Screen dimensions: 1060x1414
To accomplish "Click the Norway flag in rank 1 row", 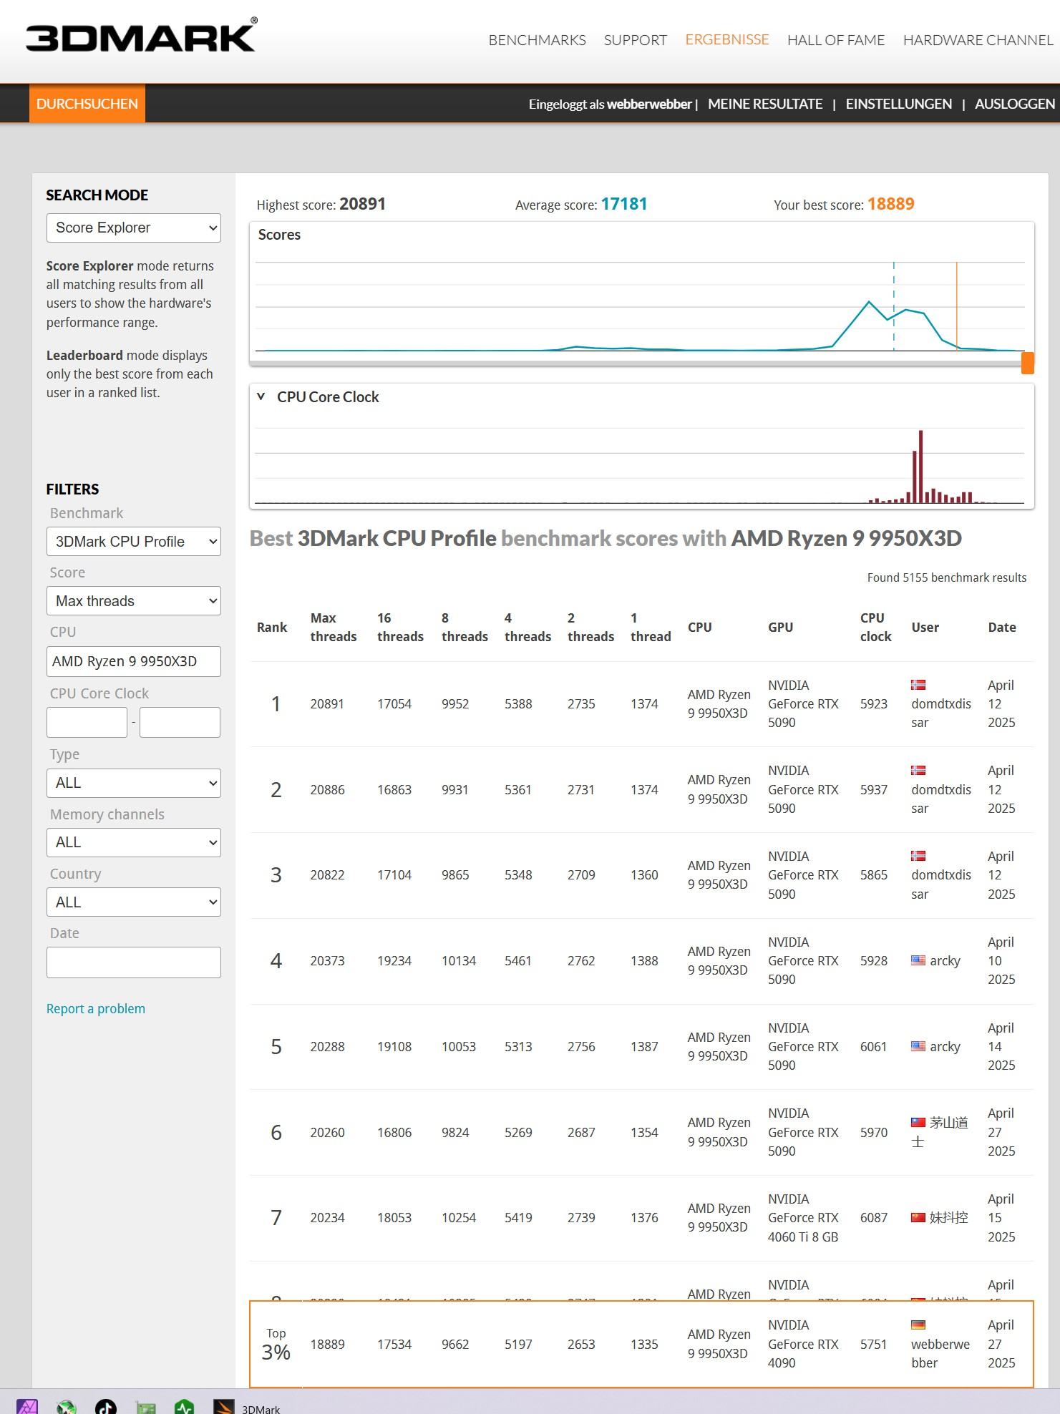I will click(x=918, y=685).
